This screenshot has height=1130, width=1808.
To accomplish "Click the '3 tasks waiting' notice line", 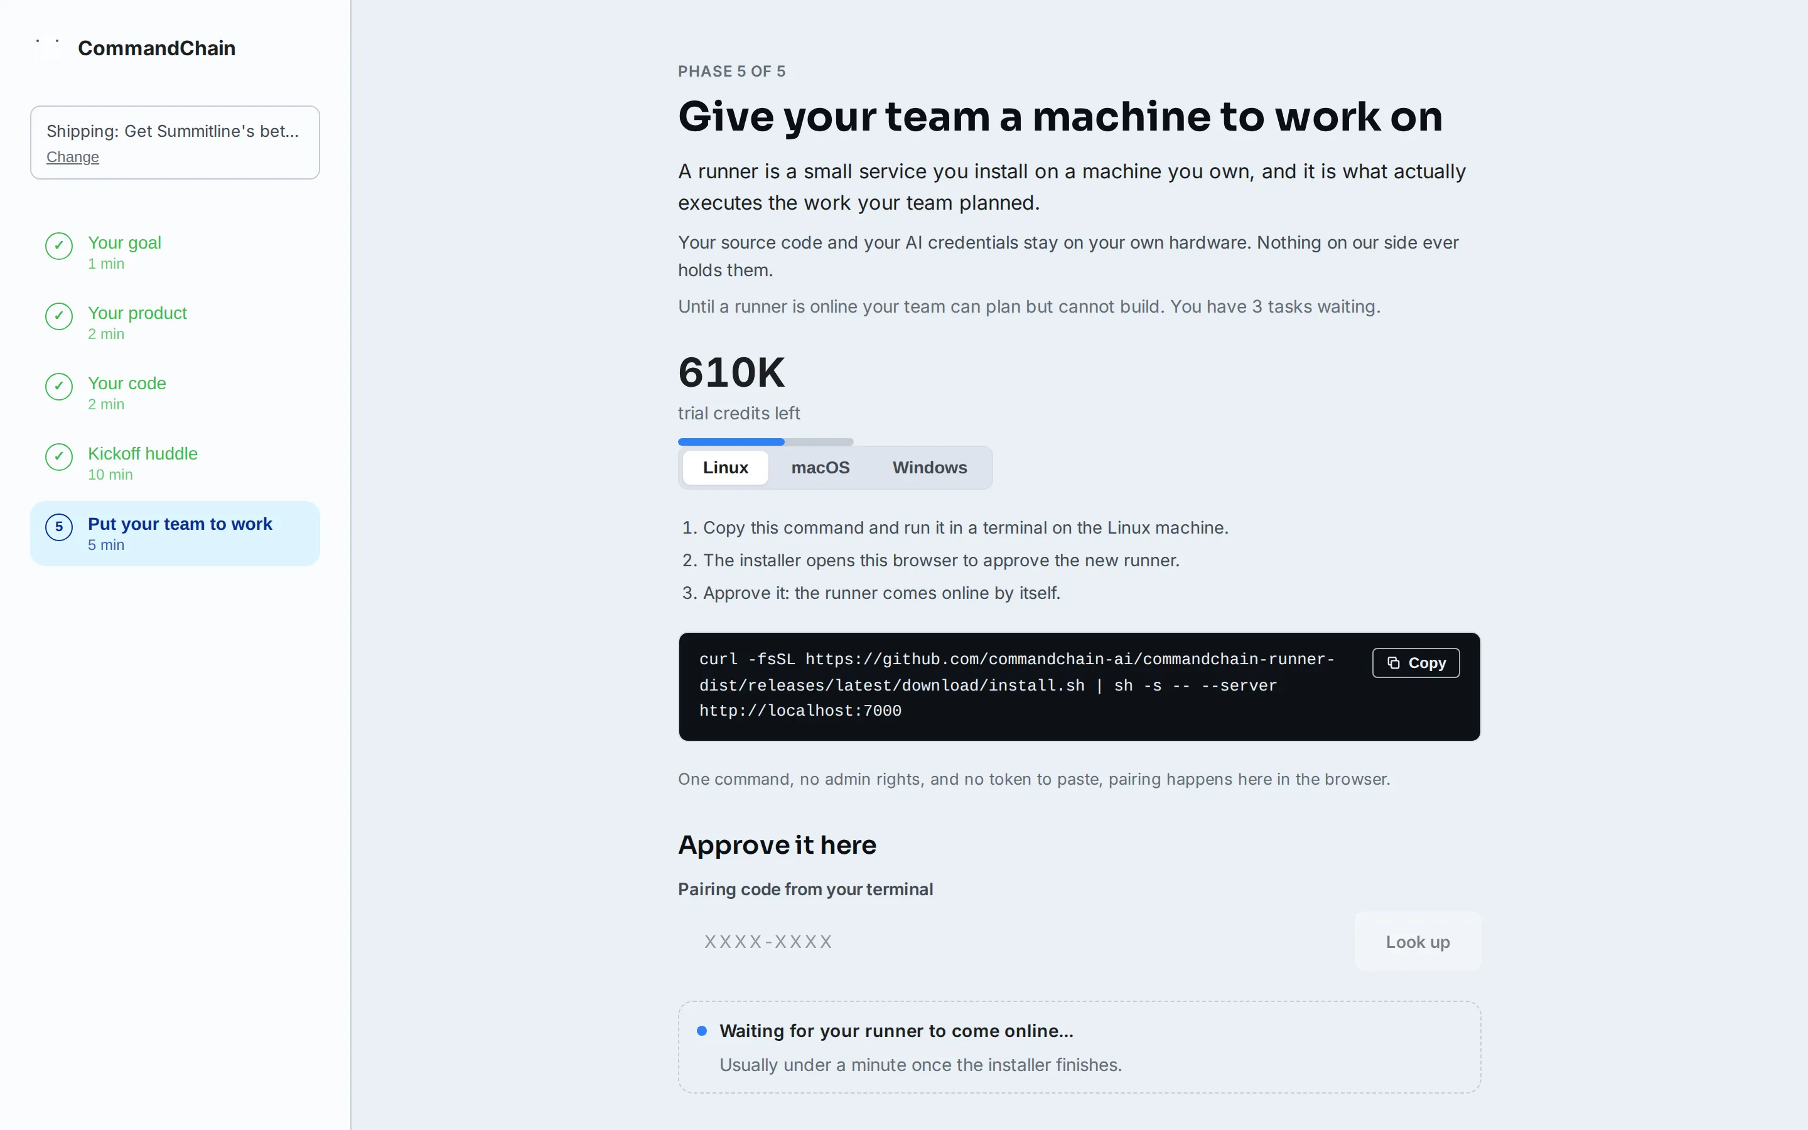I will pos(1029,307).
